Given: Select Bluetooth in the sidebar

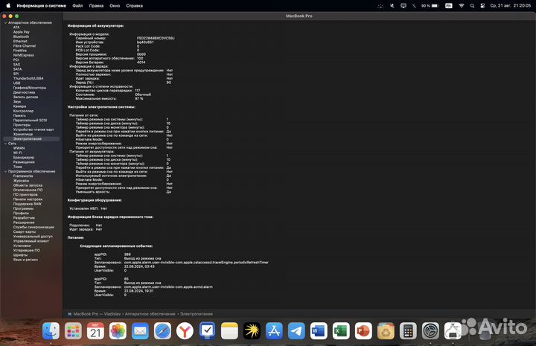Looking at the screenshot, I should pos(21,36).
